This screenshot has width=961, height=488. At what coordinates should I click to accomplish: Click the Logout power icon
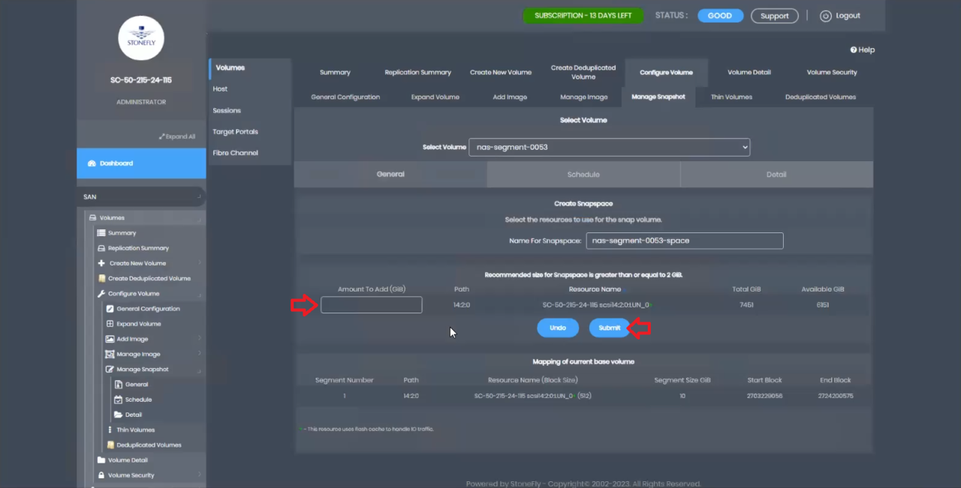(x=826, y=15)
